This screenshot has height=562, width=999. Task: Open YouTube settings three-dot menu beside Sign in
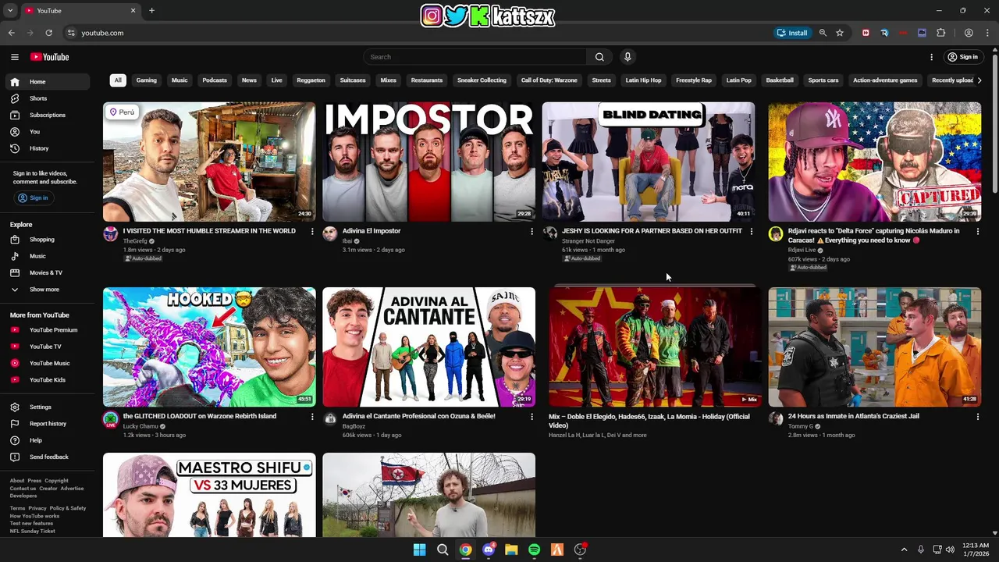tap(931, 57)
